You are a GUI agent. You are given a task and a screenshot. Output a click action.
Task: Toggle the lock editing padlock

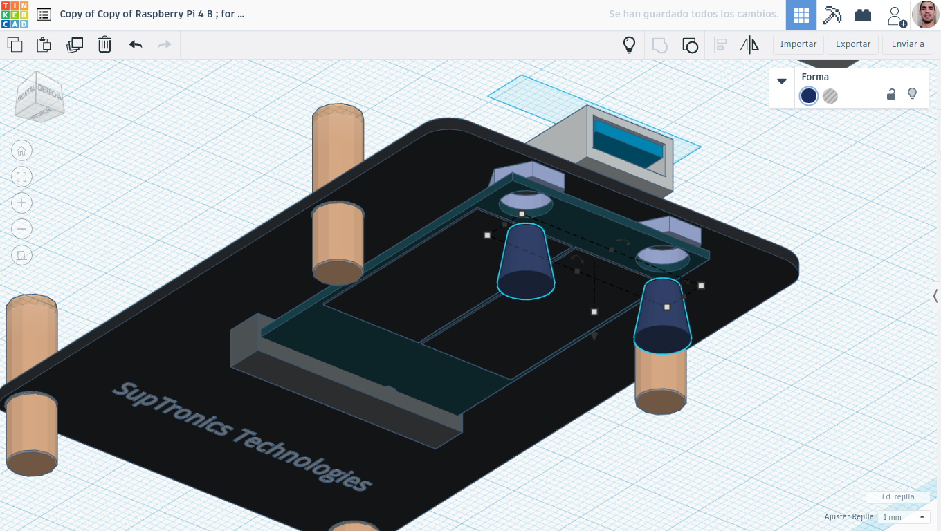(891, 95)
